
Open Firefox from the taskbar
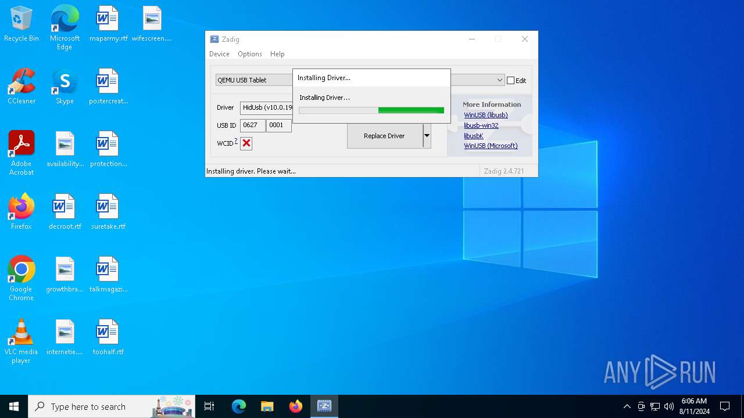tap(296, 406)
